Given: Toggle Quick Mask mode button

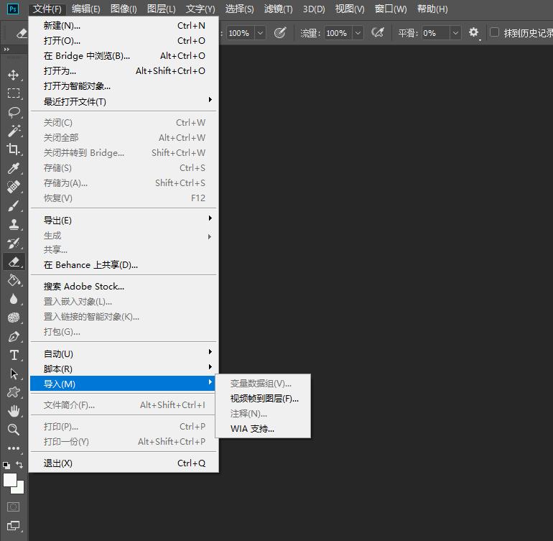Looking at the screenshot, I should click(x=13, y=507).
